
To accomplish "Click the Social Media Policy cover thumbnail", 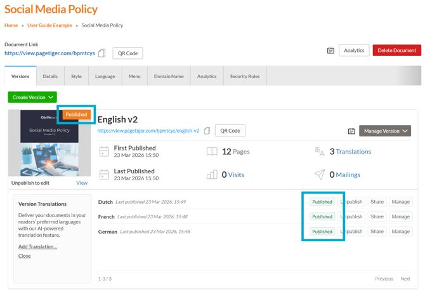I will click(49, 143).
